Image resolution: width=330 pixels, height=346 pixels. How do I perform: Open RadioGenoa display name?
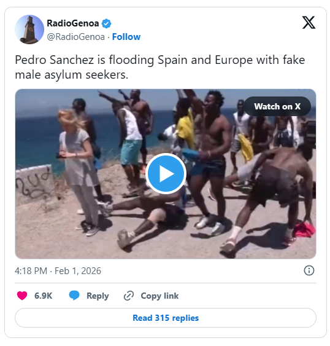coord(73,23)
